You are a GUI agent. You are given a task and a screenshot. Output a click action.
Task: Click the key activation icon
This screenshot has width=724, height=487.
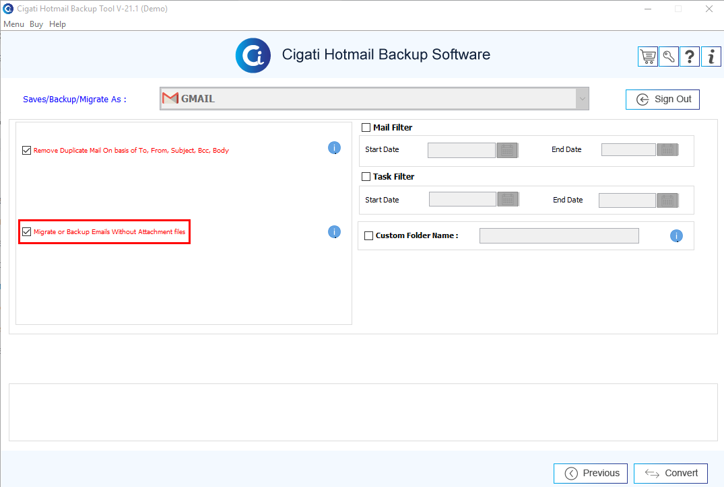tap(669, 57)
